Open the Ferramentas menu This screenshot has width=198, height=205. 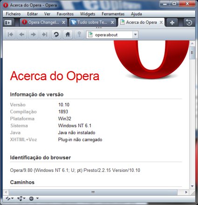click(x=113, y=14)
